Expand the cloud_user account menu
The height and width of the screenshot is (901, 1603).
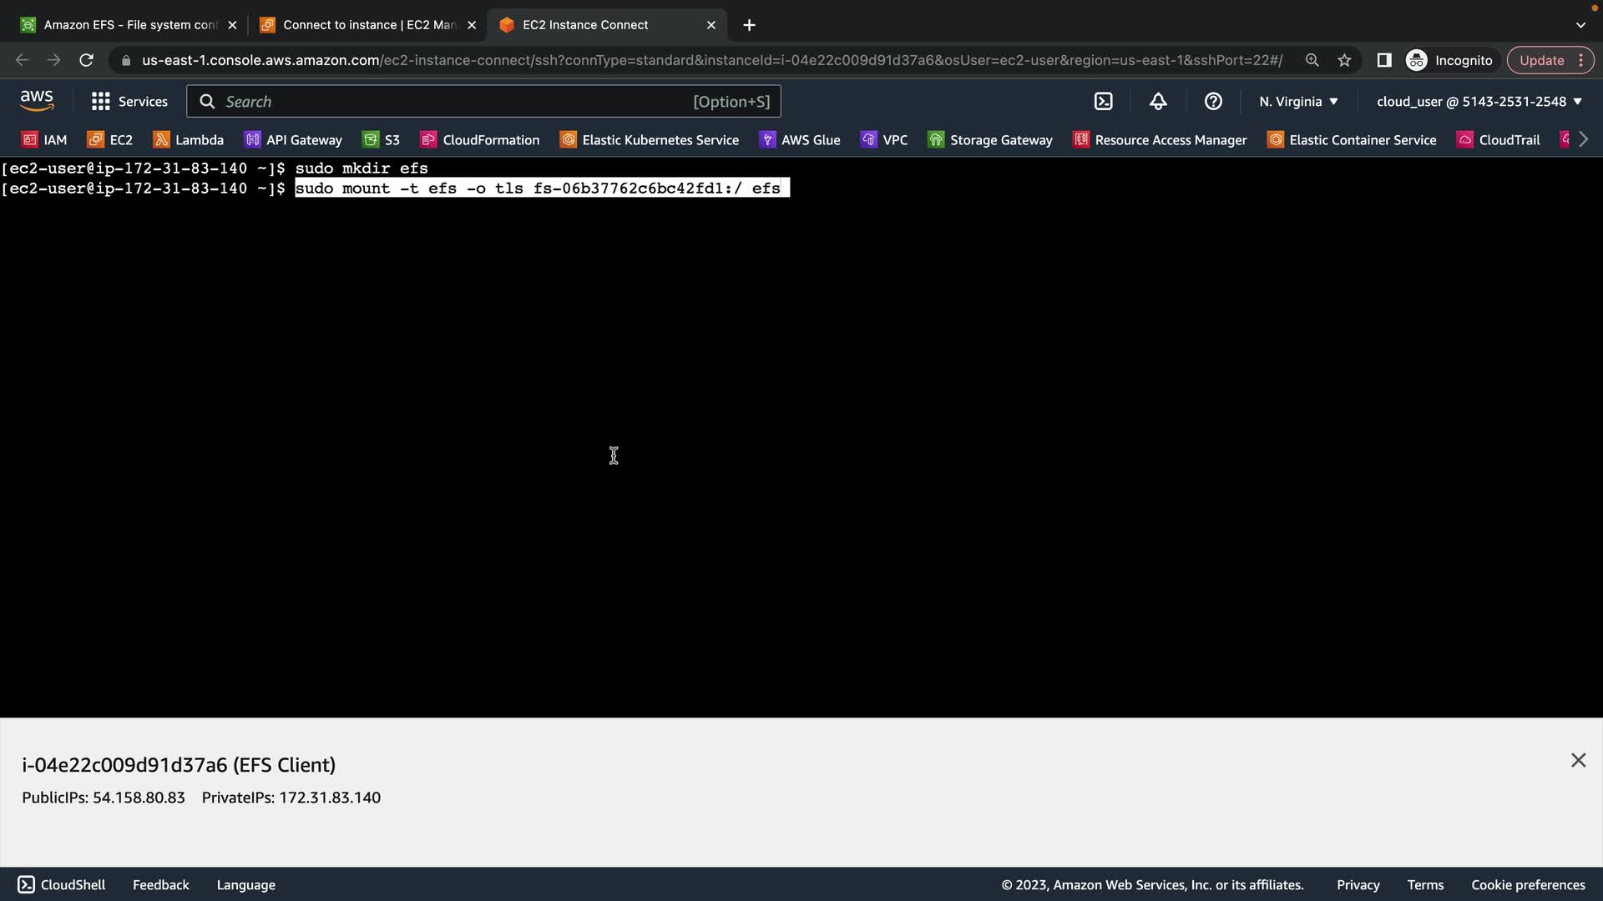[1479, 102]
